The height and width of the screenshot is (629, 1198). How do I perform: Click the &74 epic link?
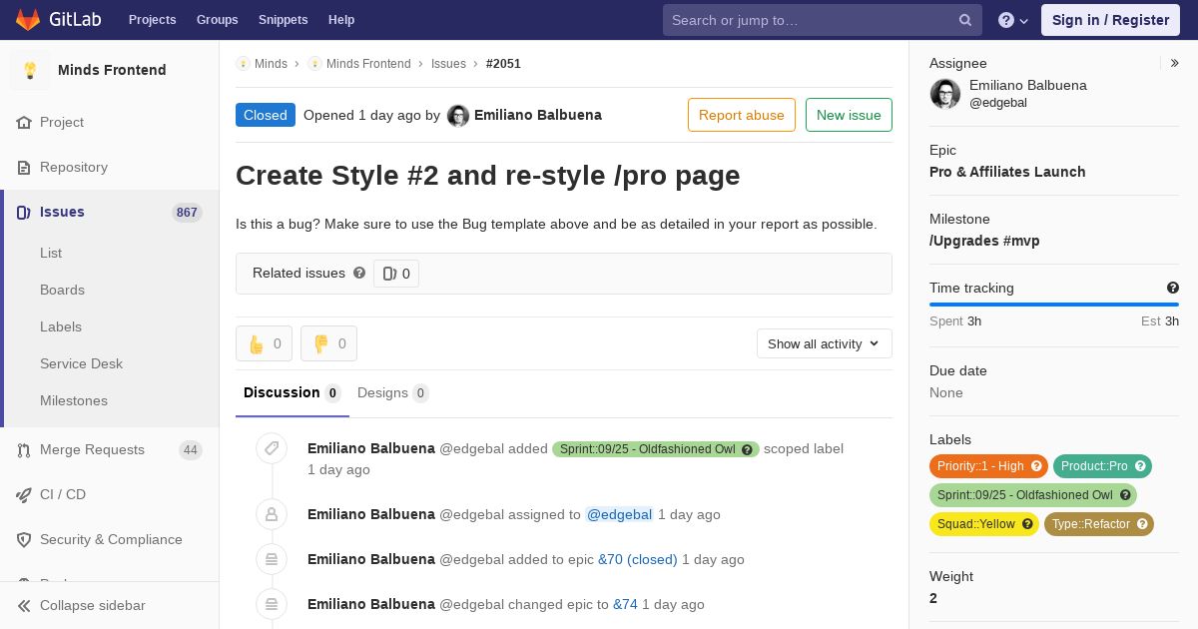(x=625, y=604)
